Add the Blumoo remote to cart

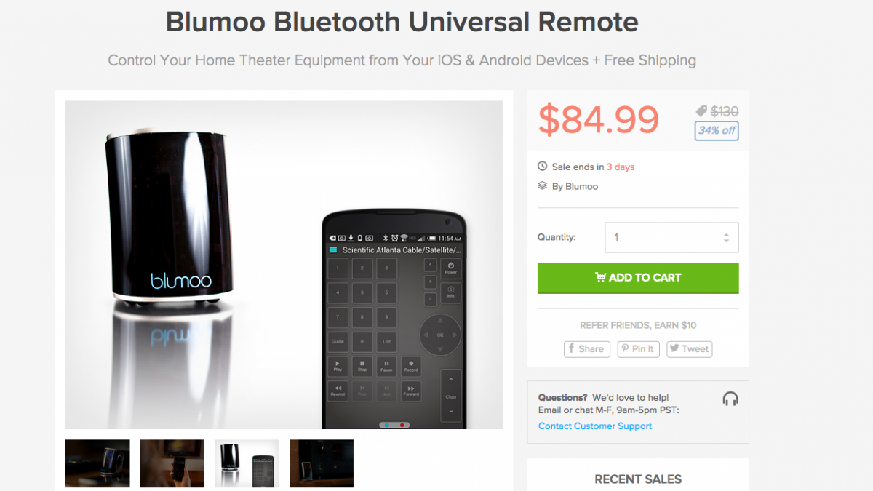(638, 278)
